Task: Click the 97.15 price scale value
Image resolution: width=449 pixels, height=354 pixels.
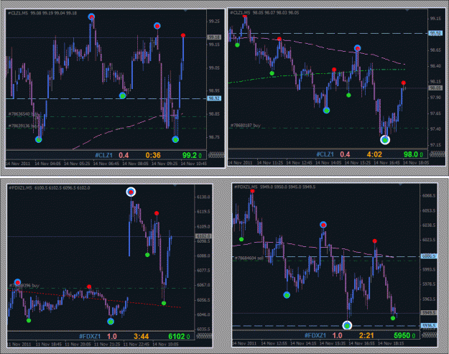Action: 435,145
